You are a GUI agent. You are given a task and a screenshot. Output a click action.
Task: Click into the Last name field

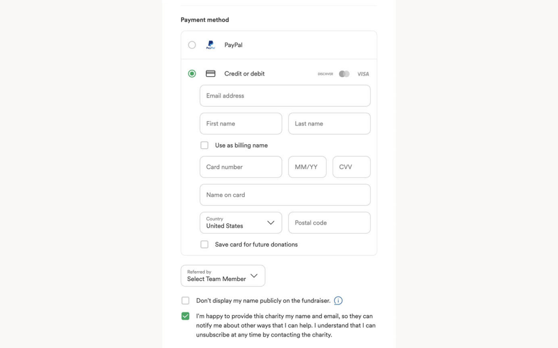[329, 124]
